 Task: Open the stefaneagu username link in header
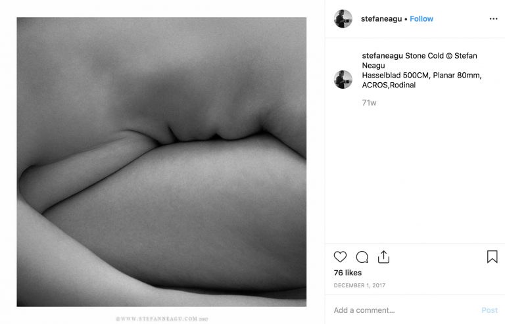point(381,18)
